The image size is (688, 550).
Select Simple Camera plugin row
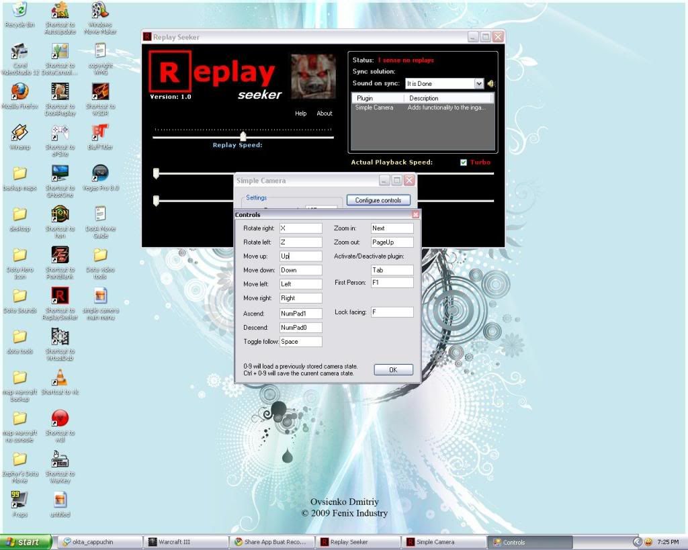point(423,107)
